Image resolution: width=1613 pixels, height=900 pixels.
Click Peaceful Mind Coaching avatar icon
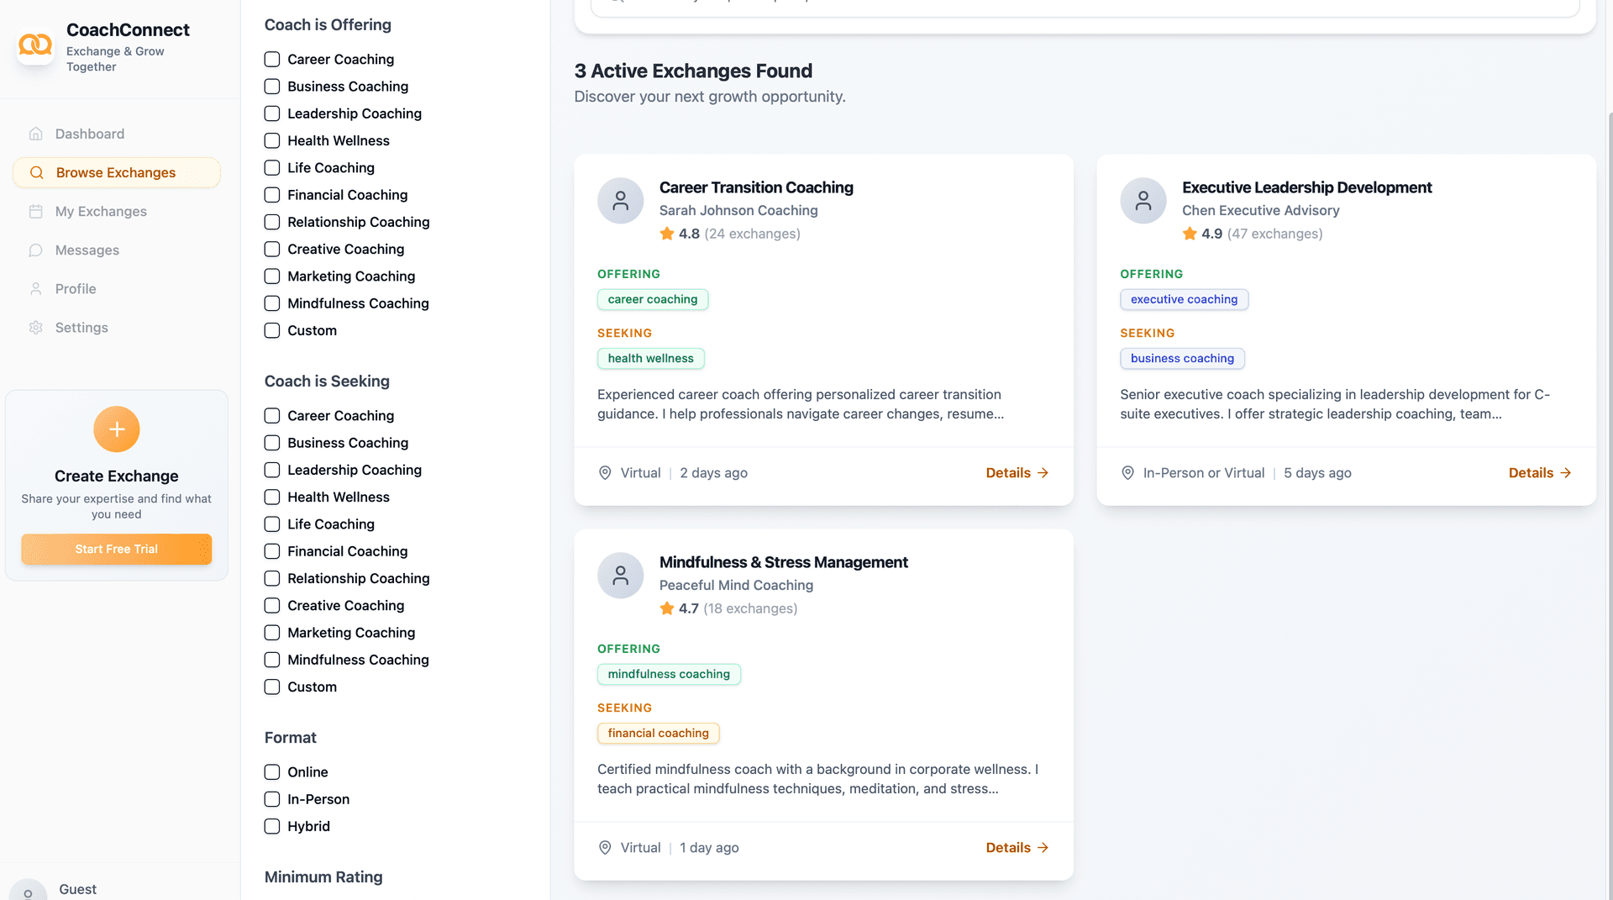click(x=620, y=576)
